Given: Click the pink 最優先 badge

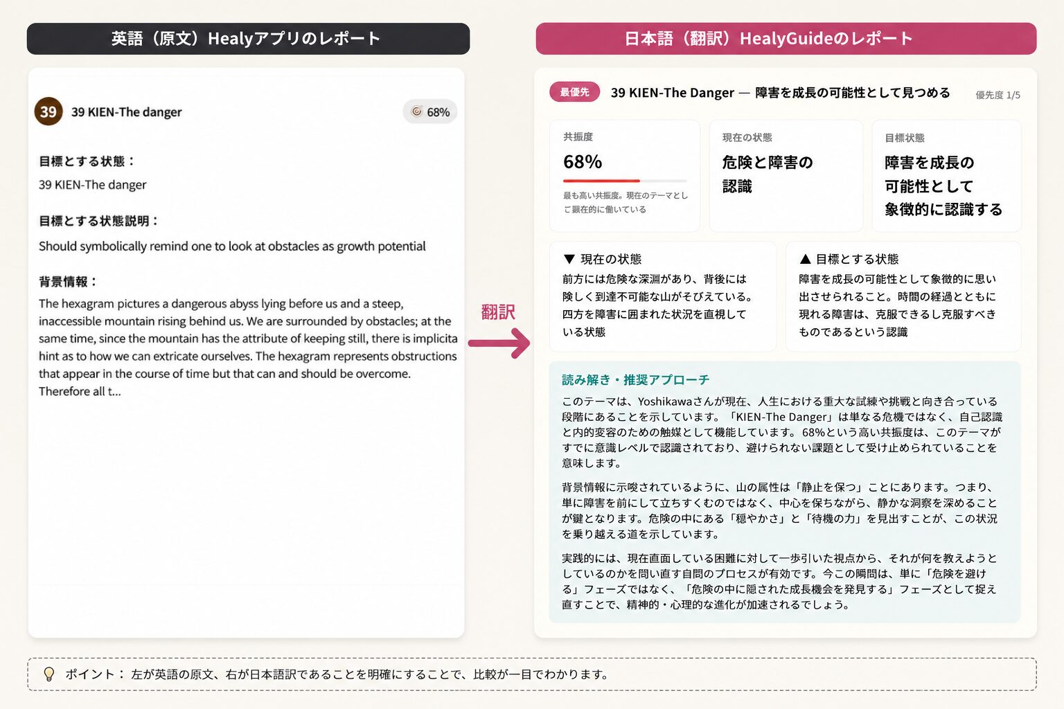Looking at the screenshot, I should 574,92.
